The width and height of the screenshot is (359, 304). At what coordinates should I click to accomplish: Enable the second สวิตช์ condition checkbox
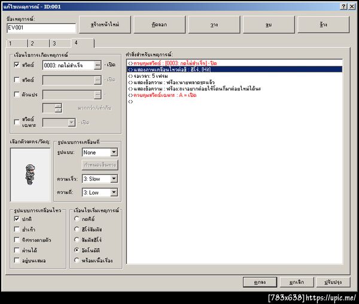[17, 80]
